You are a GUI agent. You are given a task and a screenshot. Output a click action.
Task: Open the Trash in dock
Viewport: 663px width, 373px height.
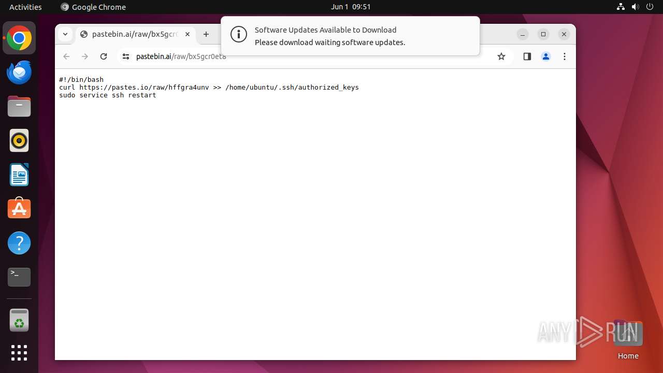point(19,320)
